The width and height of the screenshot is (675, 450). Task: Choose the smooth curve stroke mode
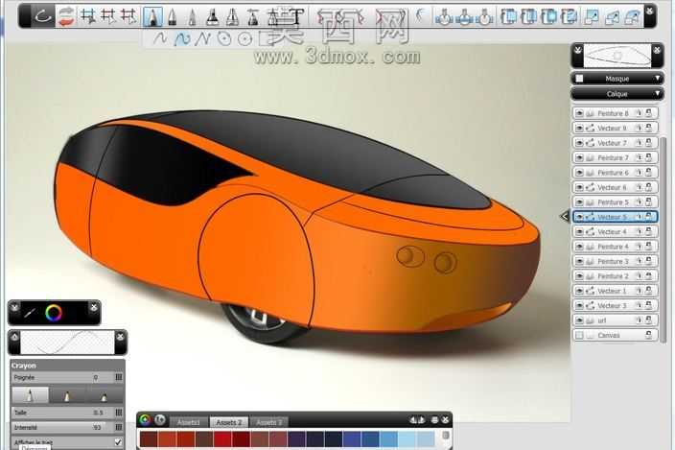click(160, 38)
